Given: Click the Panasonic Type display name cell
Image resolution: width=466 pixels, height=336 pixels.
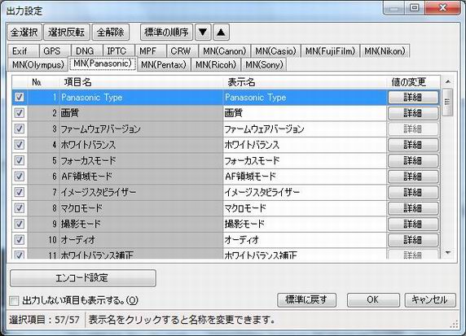Looking at the screenshot, I should 305,97.
